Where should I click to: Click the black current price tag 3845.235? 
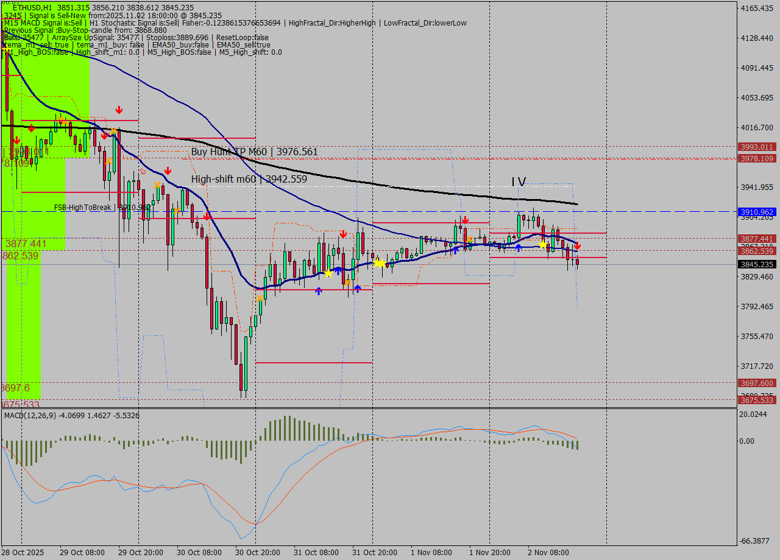tap(756, 264)
